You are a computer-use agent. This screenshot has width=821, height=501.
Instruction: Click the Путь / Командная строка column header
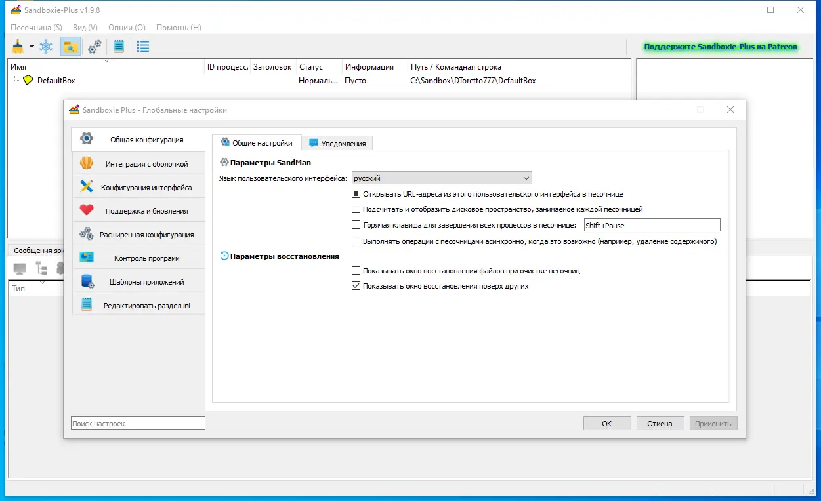coord(518,67)
